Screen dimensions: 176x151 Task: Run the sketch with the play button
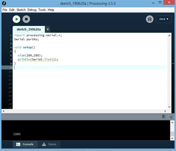[x=16, y=19]
